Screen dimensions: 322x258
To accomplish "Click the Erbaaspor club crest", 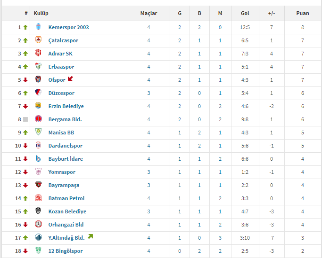I will 38,66.
